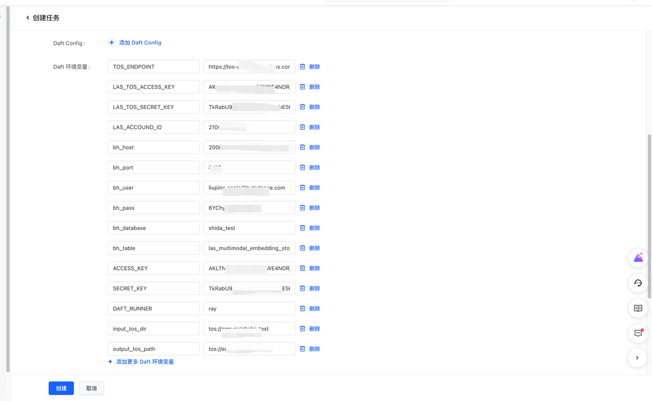Image resolution: width=652 pixels, height=401 pixels.
Task: Click the trash icon next to bh_user
Action: pos(302,188)
